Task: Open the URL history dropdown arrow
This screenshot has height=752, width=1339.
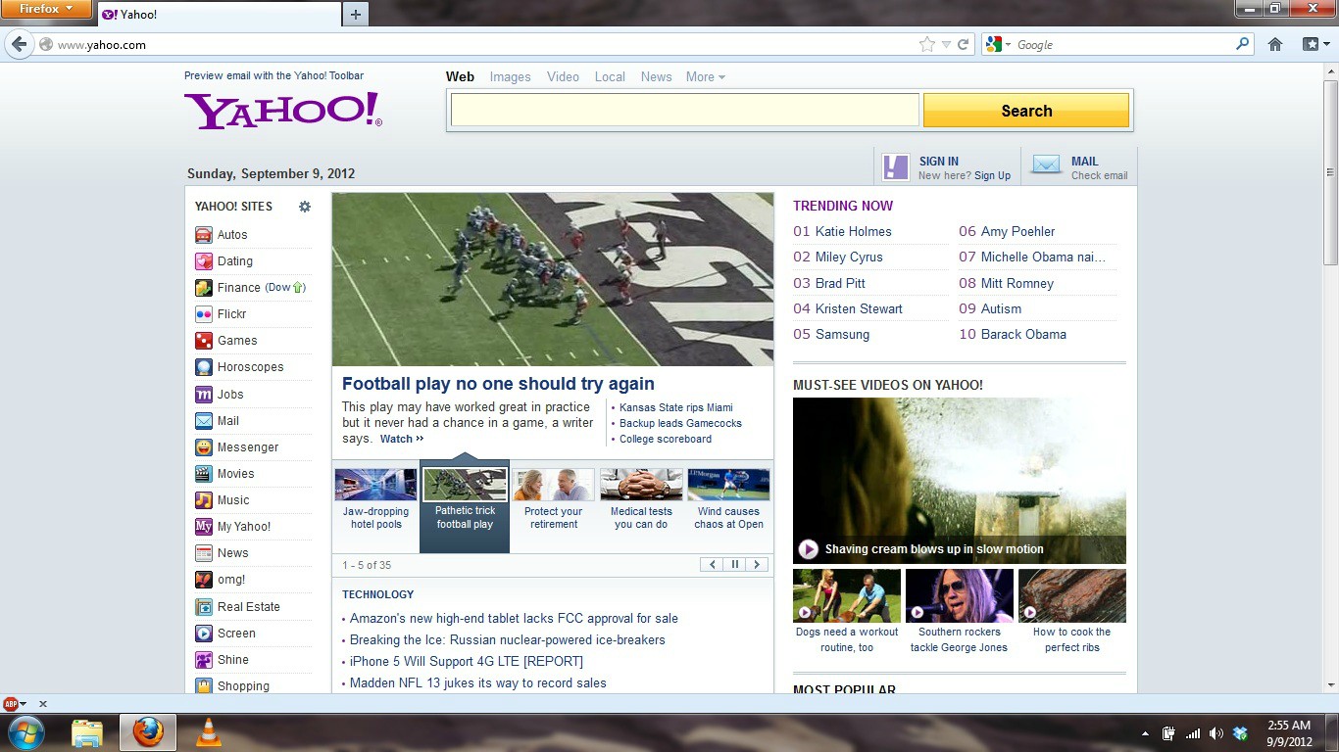Action: tap(946, 44)
